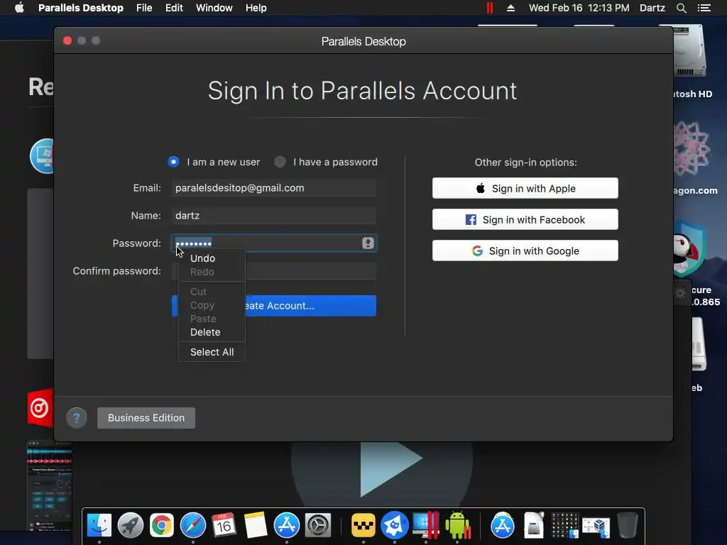Open App Store next to Notes in Dock
Viewport: 727px width, 545px height.
[x=287, y=526]
